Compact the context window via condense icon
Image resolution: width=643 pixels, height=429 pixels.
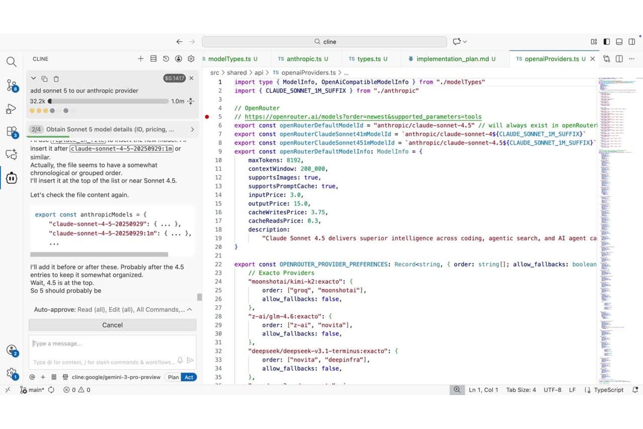190,101
